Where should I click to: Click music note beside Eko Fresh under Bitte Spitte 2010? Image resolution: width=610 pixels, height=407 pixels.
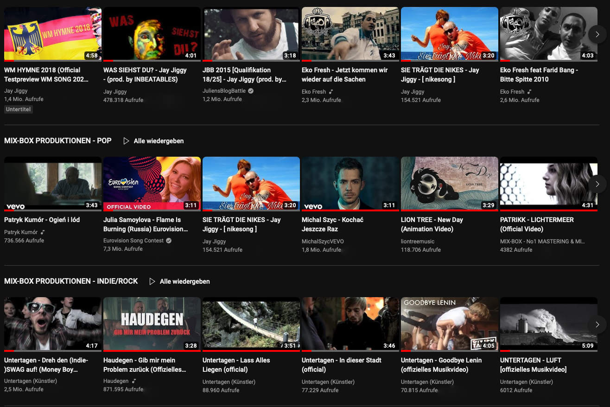[529, 92]
